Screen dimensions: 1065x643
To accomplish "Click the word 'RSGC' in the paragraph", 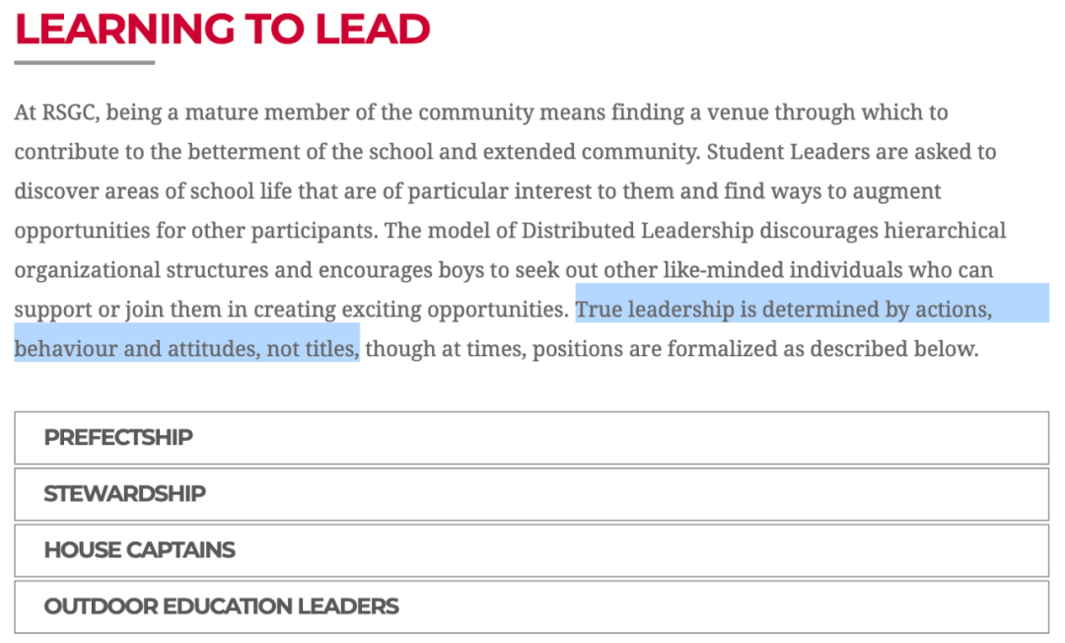I will (x=68, y=112).
